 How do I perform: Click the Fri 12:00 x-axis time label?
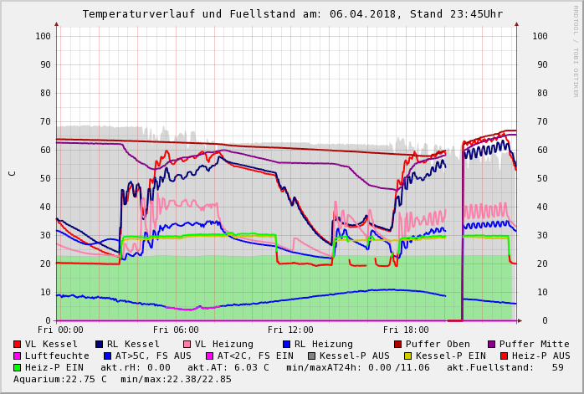tap(290, 330)
